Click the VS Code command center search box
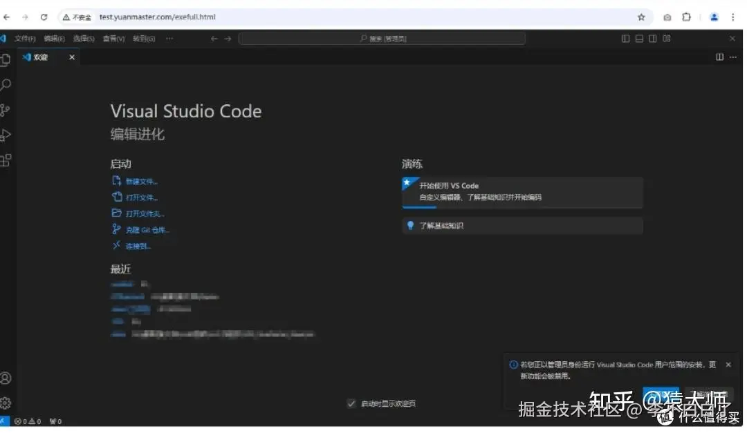Viewport: 747px width, 433px height. (x=382, y=39)
